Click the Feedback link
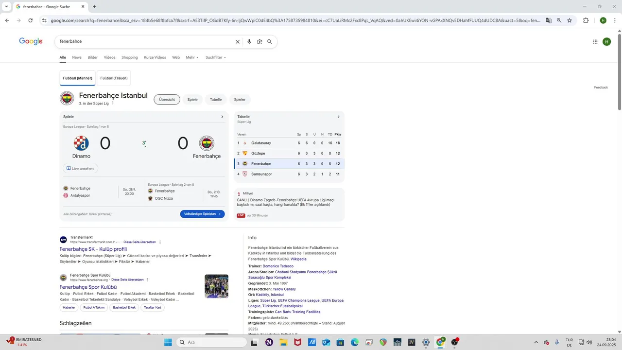The height and width of the screenshot is (350, 622). pyautogui.click(x=601, y=87)
